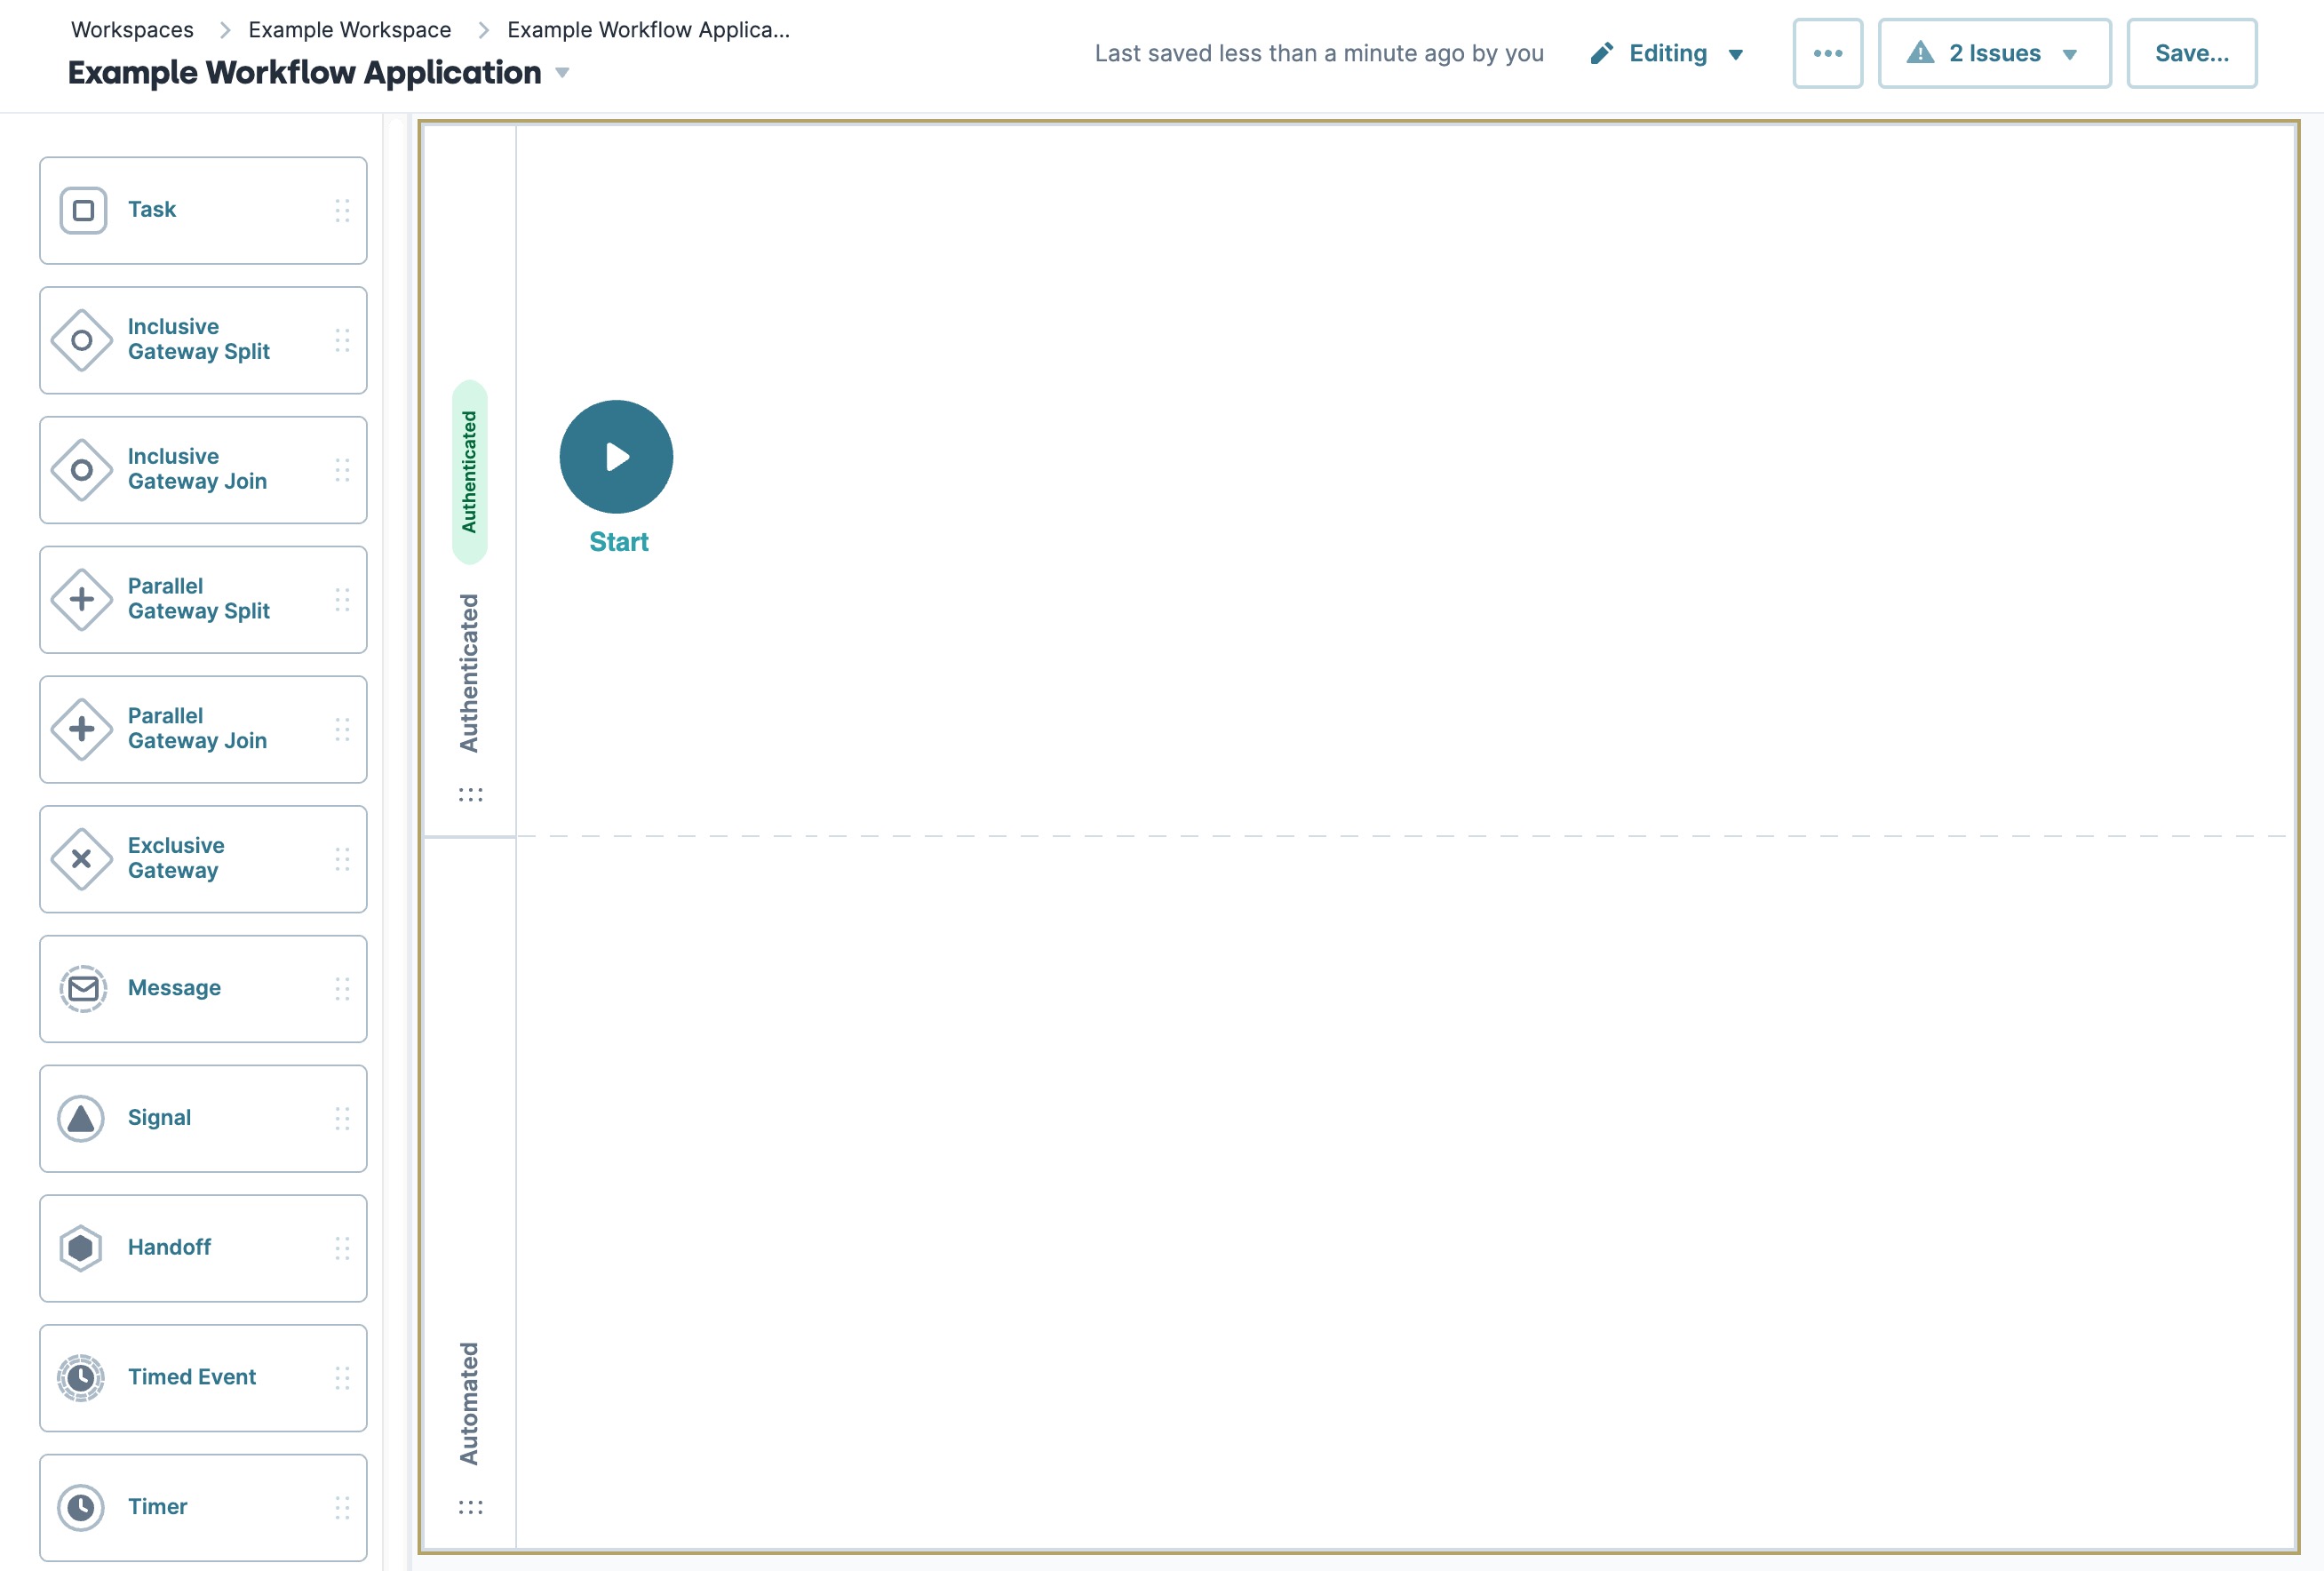Click the Editing pencil icon

[x=1602, y=53]
